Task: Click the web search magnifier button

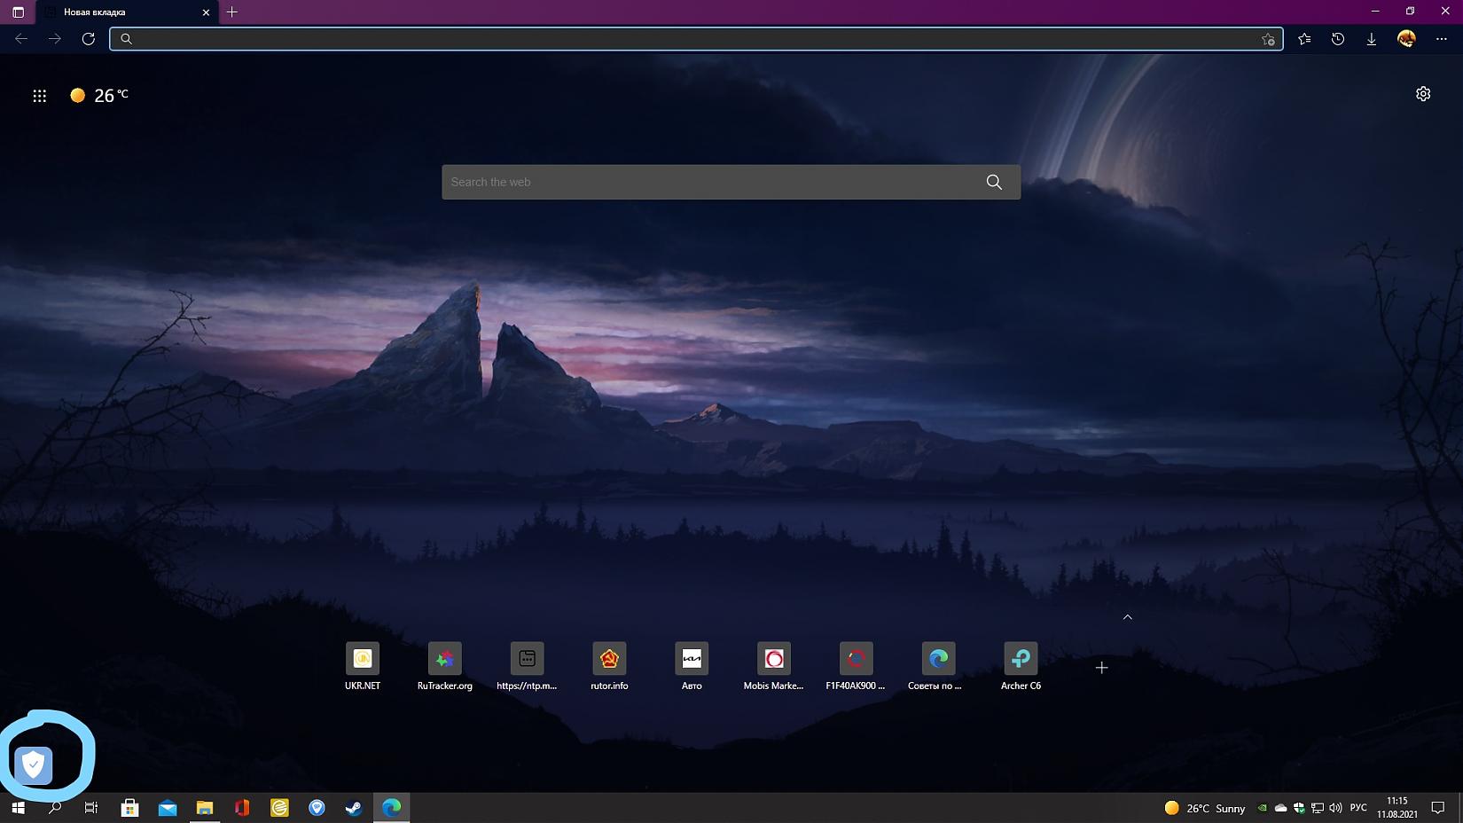Action: (x=994, y=182)
